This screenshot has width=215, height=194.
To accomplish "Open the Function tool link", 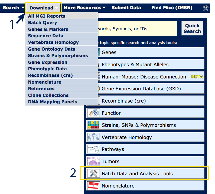I will [145, 113].
